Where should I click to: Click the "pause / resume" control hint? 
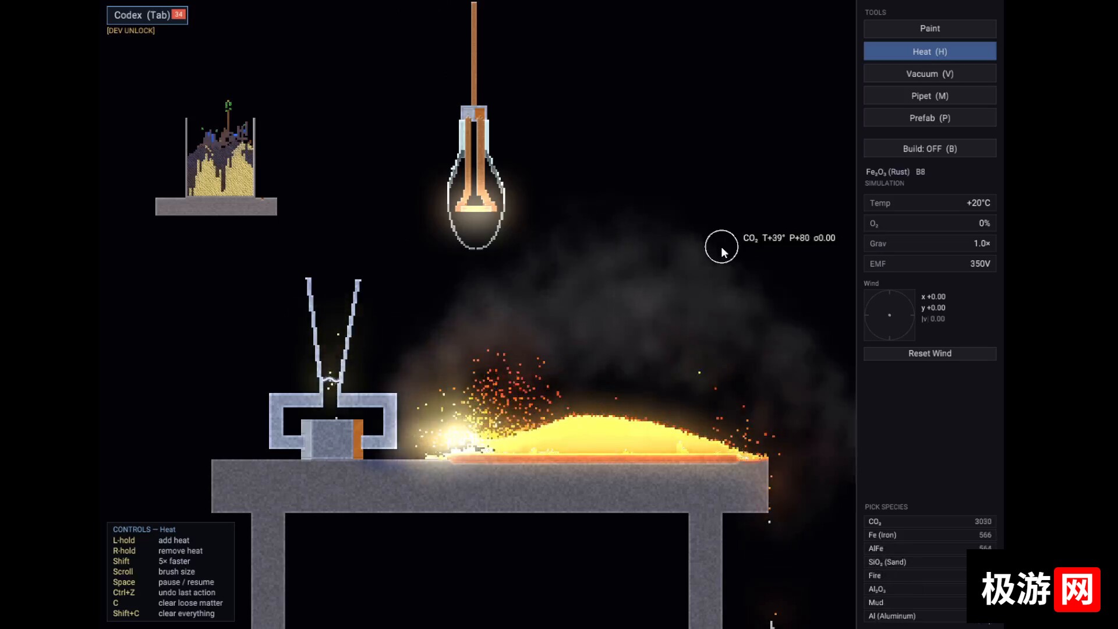186,582
